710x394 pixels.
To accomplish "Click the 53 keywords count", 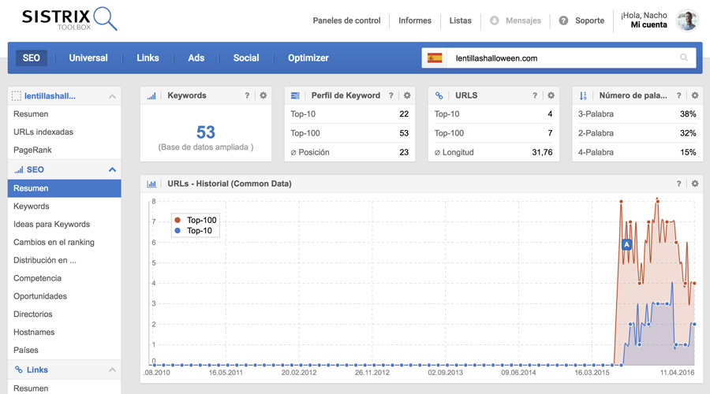I will click(206, 132).
